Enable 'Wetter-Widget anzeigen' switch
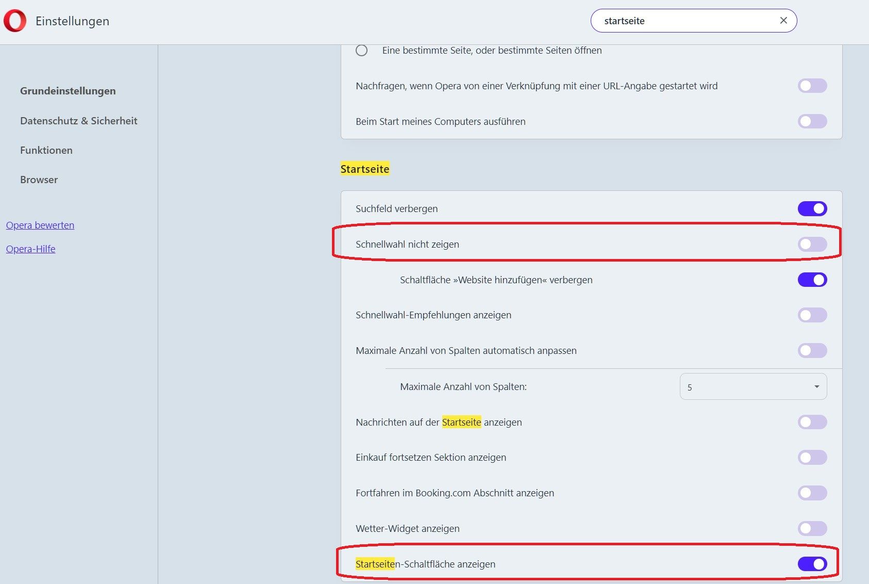The image size is (869, 584). coord(812,528)
